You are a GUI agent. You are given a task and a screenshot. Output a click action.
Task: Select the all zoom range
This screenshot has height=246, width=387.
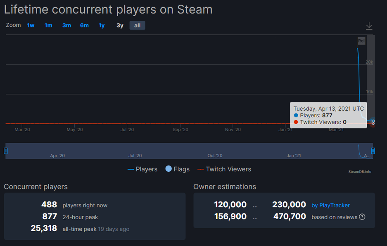click(137, 26)
